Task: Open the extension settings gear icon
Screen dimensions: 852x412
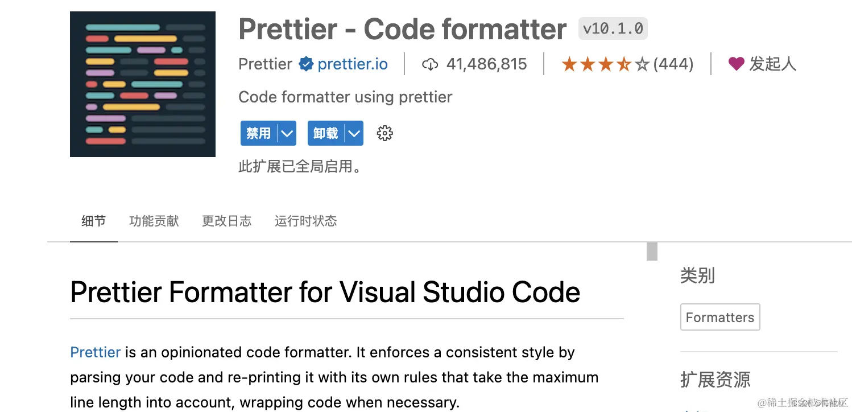Action: coord(384,133)
